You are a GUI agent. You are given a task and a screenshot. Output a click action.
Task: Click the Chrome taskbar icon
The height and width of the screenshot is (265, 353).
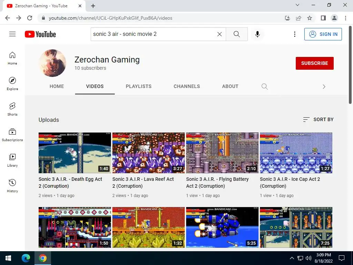tap(42, 258)
